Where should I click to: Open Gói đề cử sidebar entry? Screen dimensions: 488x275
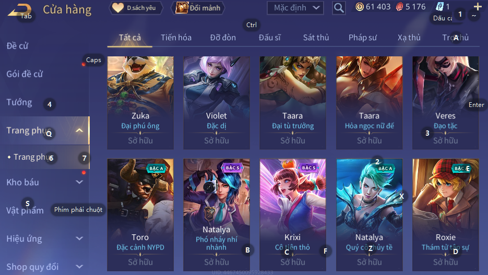point(25,74)
